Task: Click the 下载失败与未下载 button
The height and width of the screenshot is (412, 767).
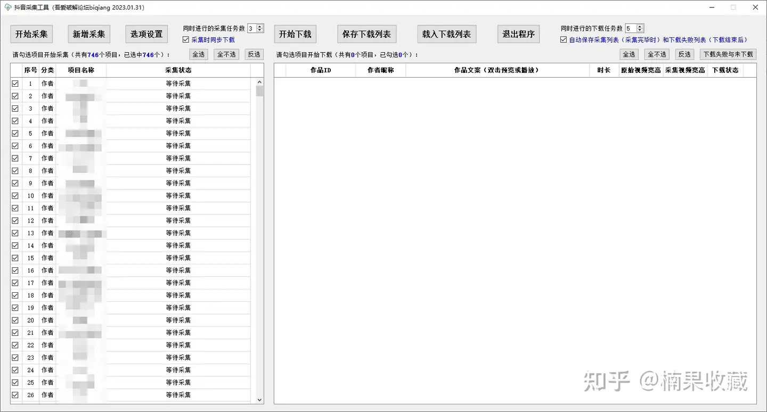Action: tap(728, 54)
